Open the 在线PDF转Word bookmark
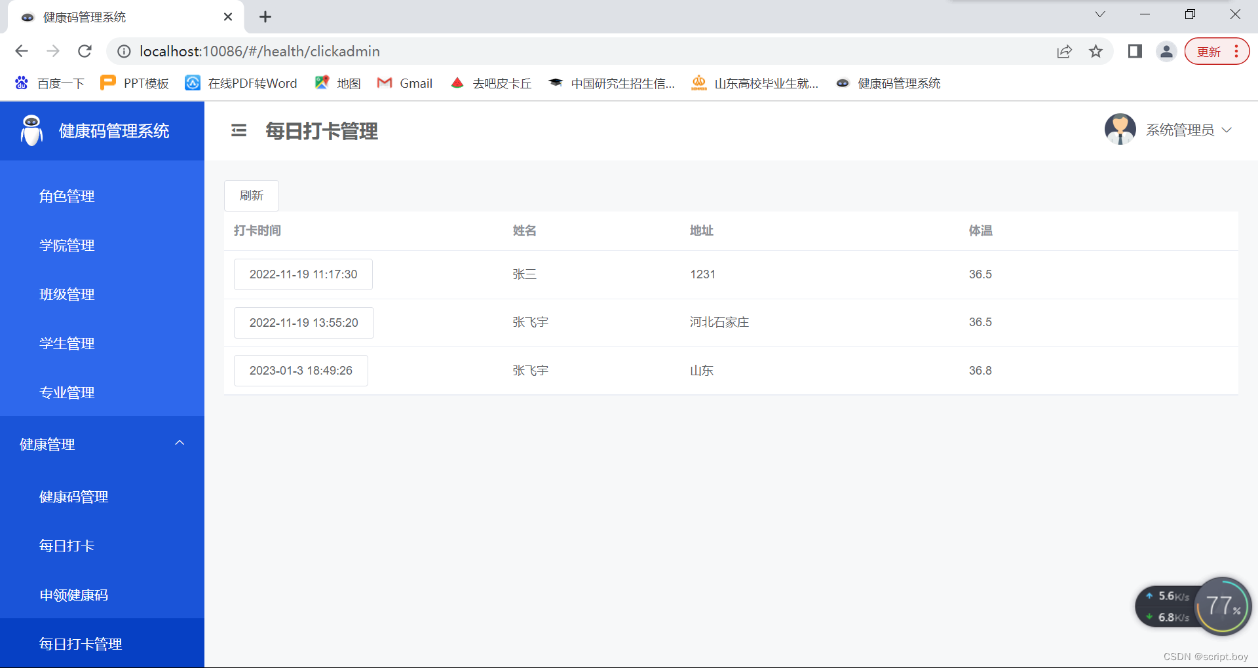1258x668 pixels. click(x=241, y=83)
